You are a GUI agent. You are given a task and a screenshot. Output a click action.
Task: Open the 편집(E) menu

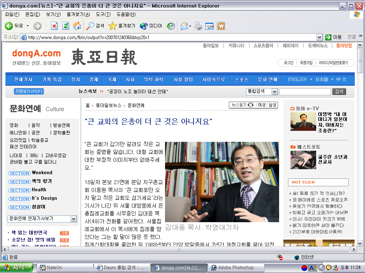32,14
